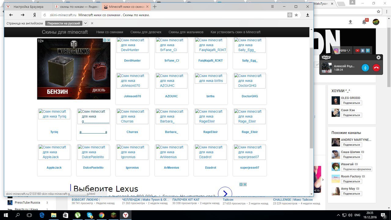The width and height of the screenshot is (391, 220).
Task: Switch to the Настройка Браузера tab
Action: click(28, 6)
